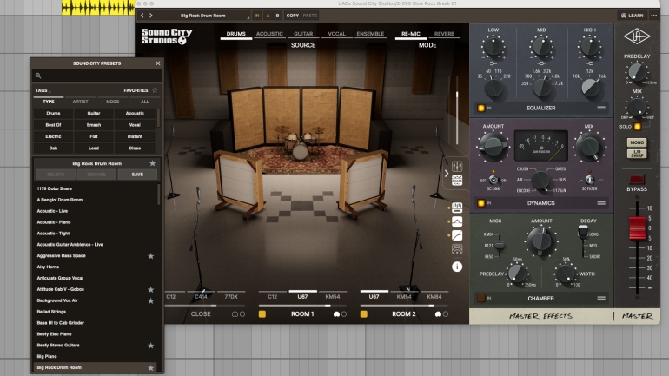The height and width of the screenshot is (376, 669).
Task: Select the GUITAR source tab
Action: tap(303, 34)
